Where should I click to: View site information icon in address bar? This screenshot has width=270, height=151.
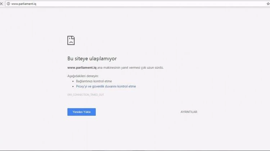pyautogui.click(x=8, y=4)
